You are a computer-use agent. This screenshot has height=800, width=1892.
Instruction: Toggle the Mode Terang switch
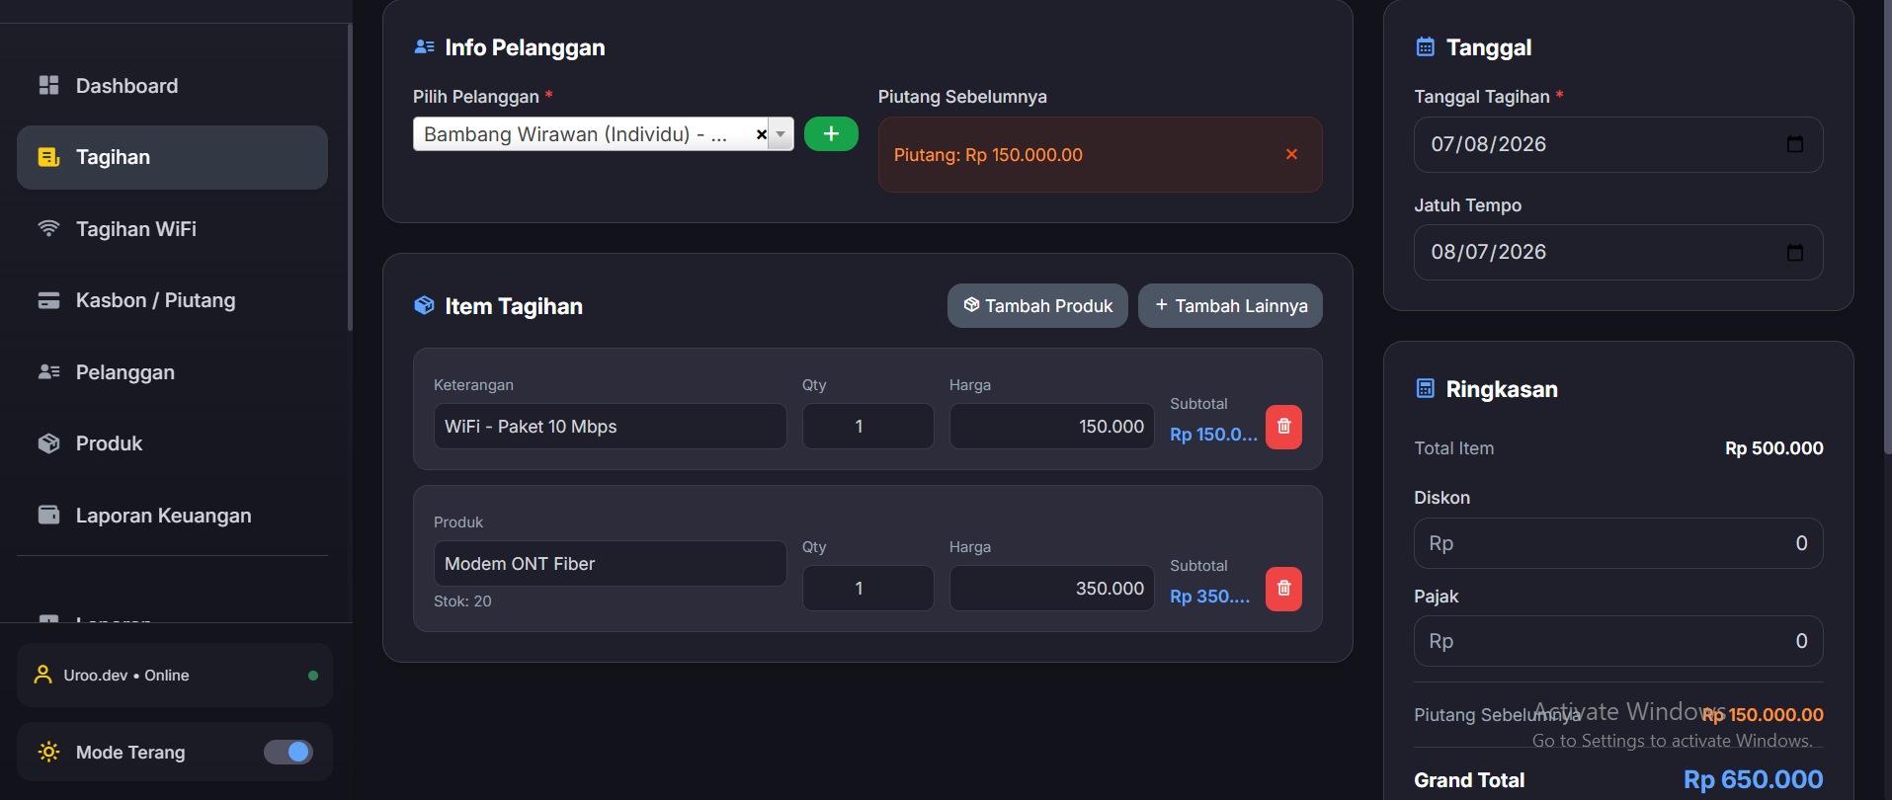click(x=288, y=752)
